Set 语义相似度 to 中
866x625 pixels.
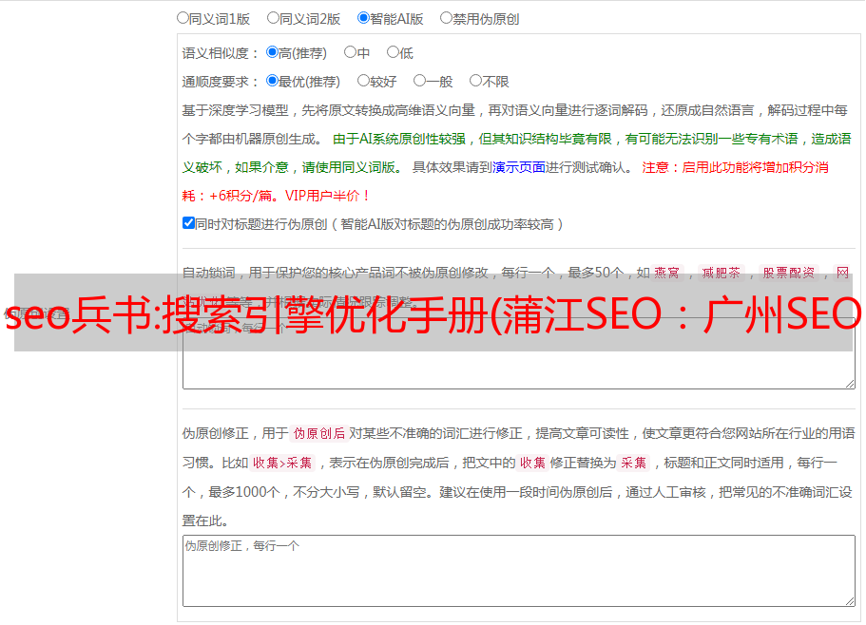click(x=350, y=52)
